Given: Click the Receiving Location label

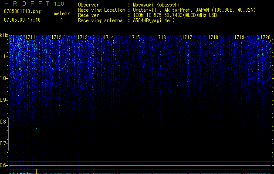Looking at the screenshot, I should tap(101, 10).
